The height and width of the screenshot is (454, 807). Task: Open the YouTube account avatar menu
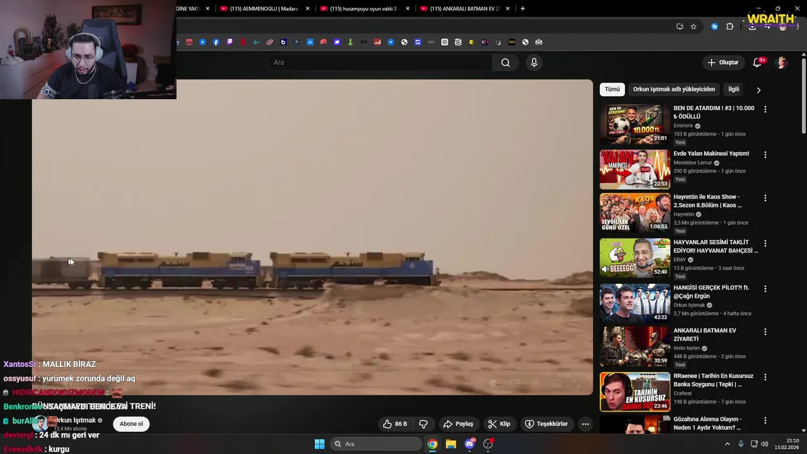[782, 62]
